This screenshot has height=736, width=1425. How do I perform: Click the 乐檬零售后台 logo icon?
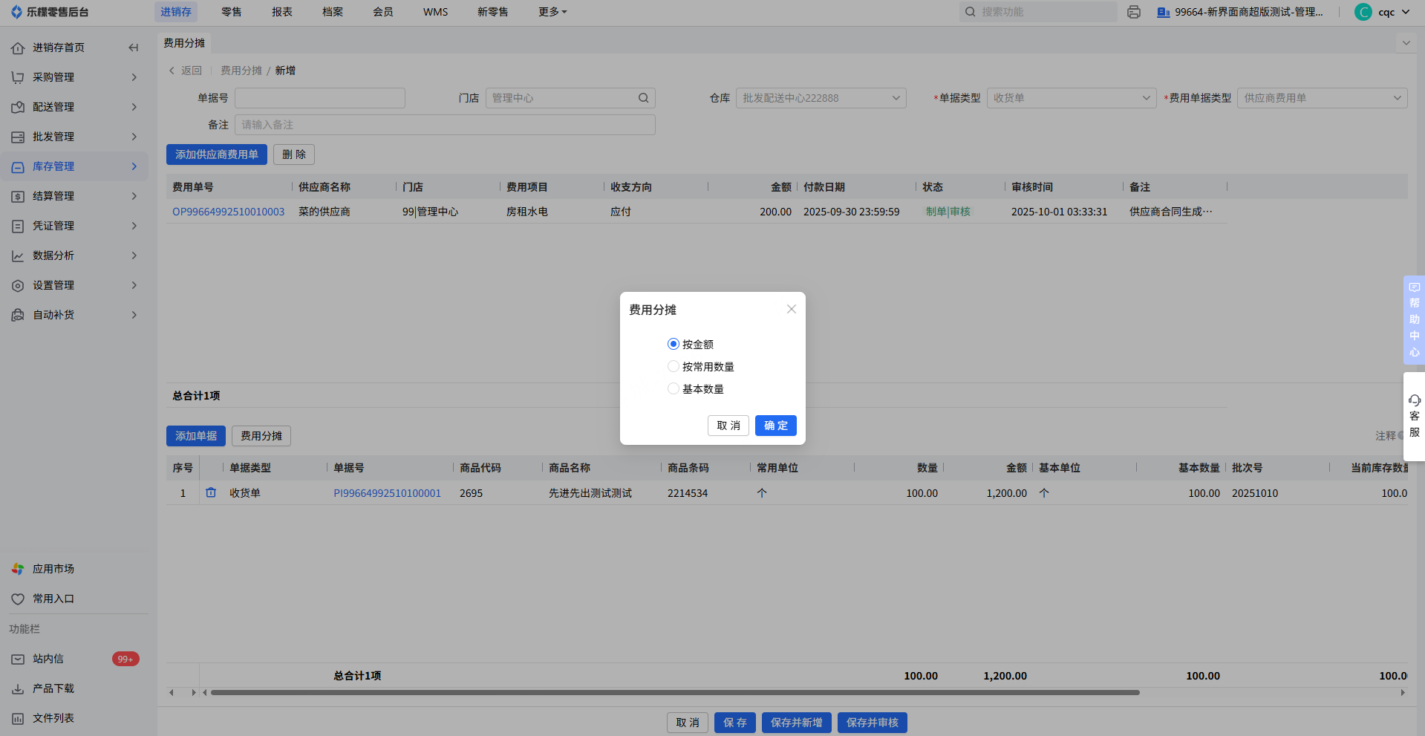coord(16,12)
